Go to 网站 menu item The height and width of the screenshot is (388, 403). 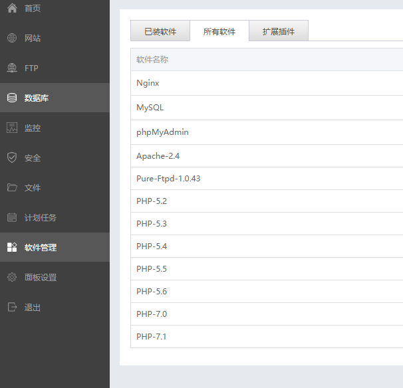tap(55, 38)
